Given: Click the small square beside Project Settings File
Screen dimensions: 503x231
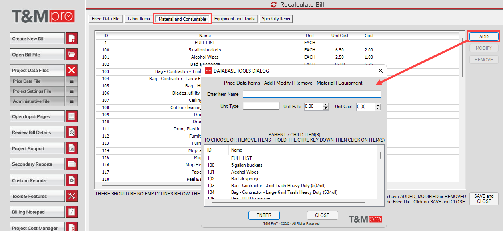Looking at the screenshot, I should (72, 91).
